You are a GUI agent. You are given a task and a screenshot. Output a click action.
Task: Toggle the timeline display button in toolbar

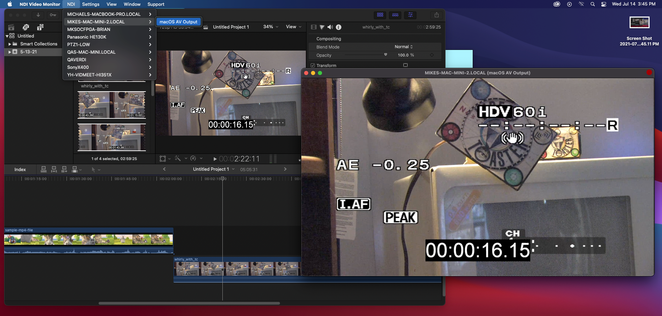click(x=395, y=15)
